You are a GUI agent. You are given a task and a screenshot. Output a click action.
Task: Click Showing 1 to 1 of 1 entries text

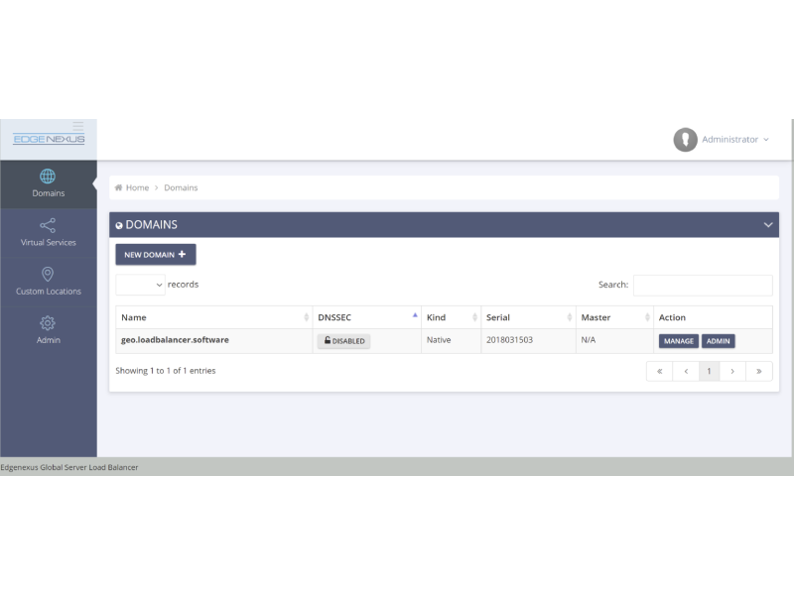(x=166, y=371)
